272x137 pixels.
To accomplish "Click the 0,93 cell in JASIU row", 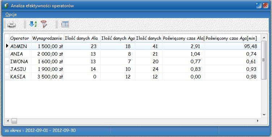I will click(233, 69).
